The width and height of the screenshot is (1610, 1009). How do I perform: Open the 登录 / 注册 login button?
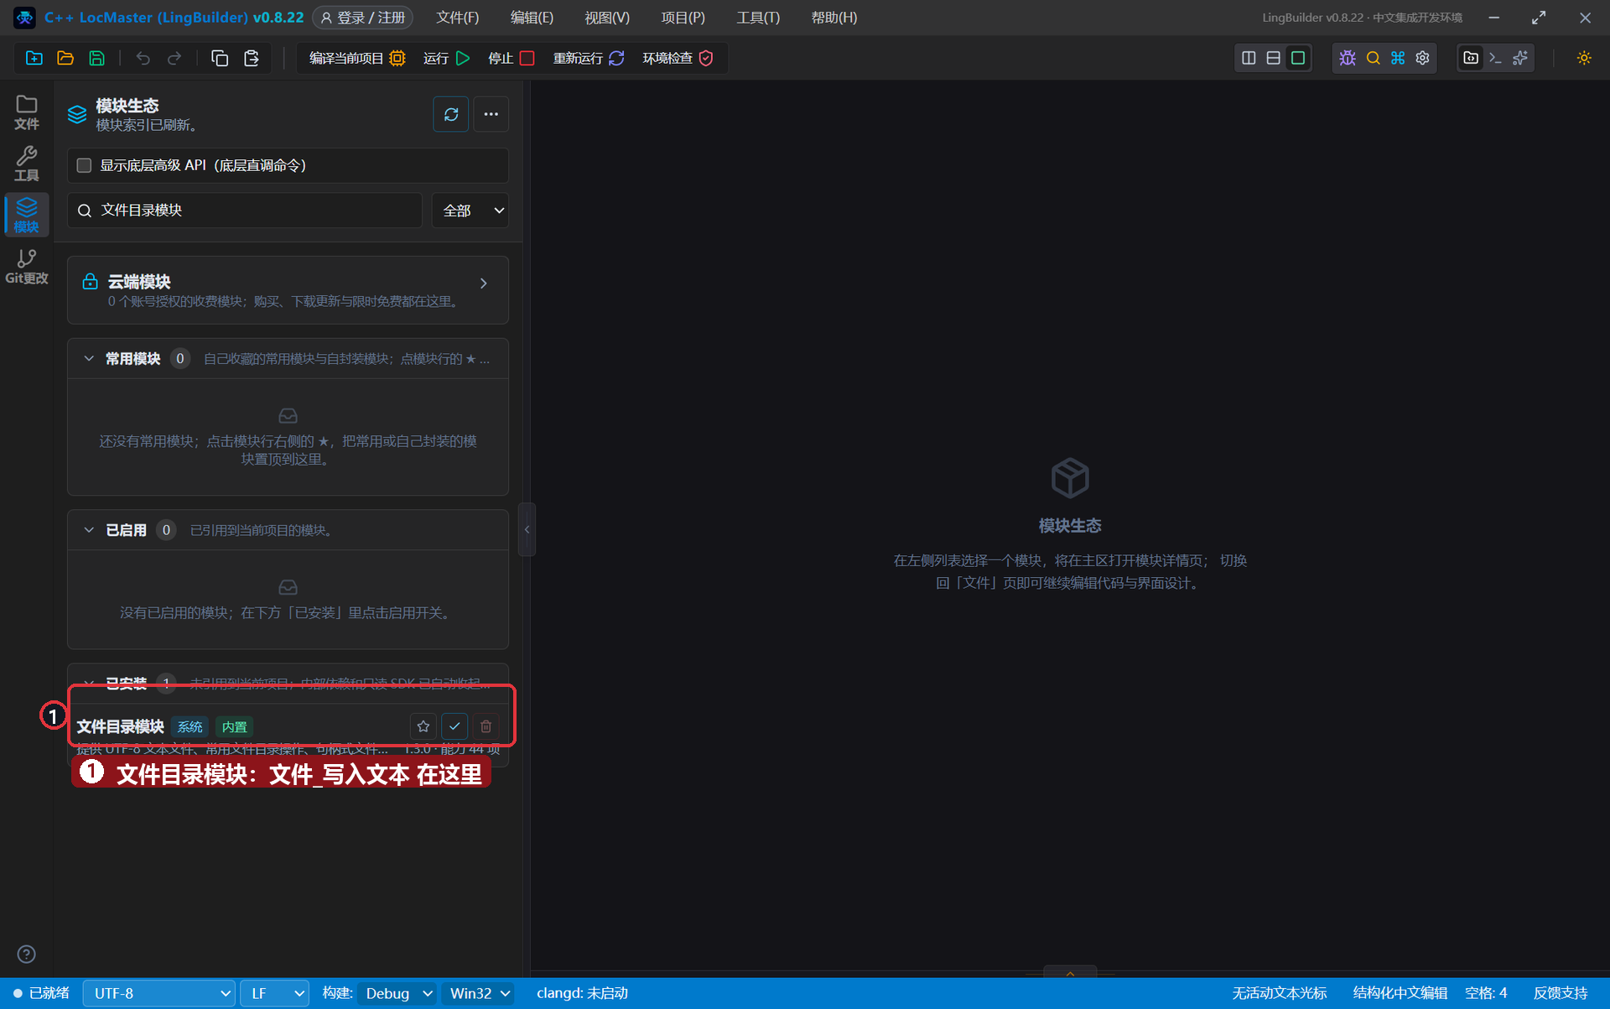(x=363, y=18)
